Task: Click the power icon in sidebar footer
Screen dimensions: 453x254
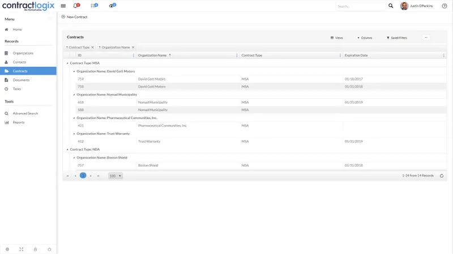Action: [49, 249]
